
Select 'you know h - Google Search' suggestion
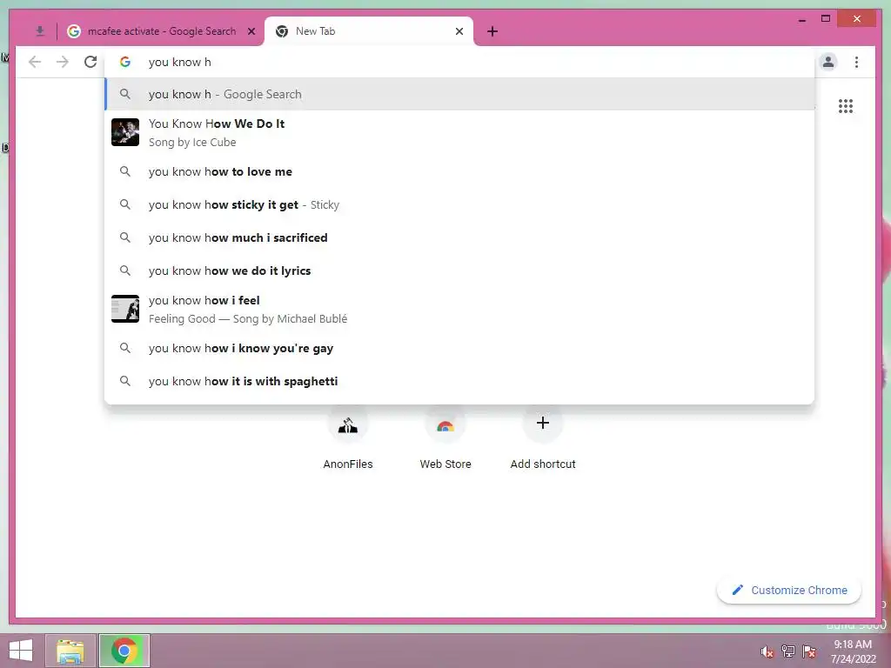(459, 94)
